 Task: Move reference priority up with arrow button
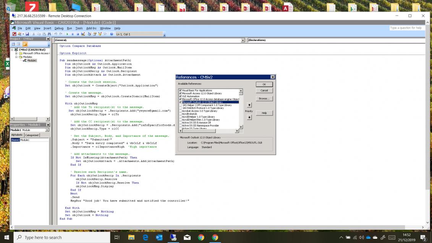pos(249,105)
